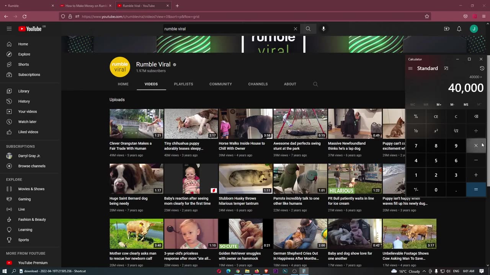
Task: Open calculator history
Action: click(482, 68)
